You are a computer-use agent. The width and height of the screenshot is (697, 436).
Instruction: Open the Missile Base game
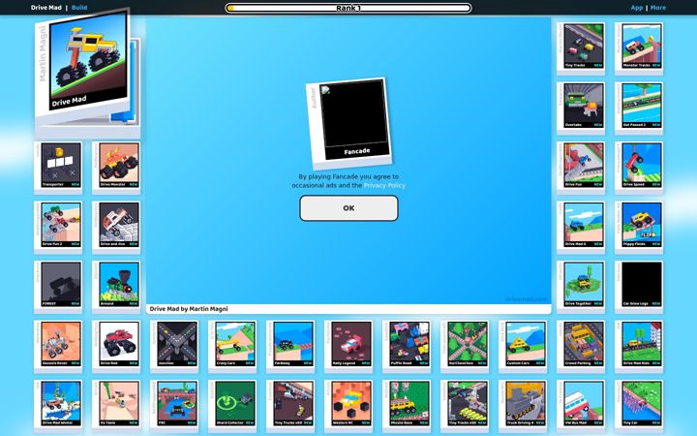coord(407,406)
